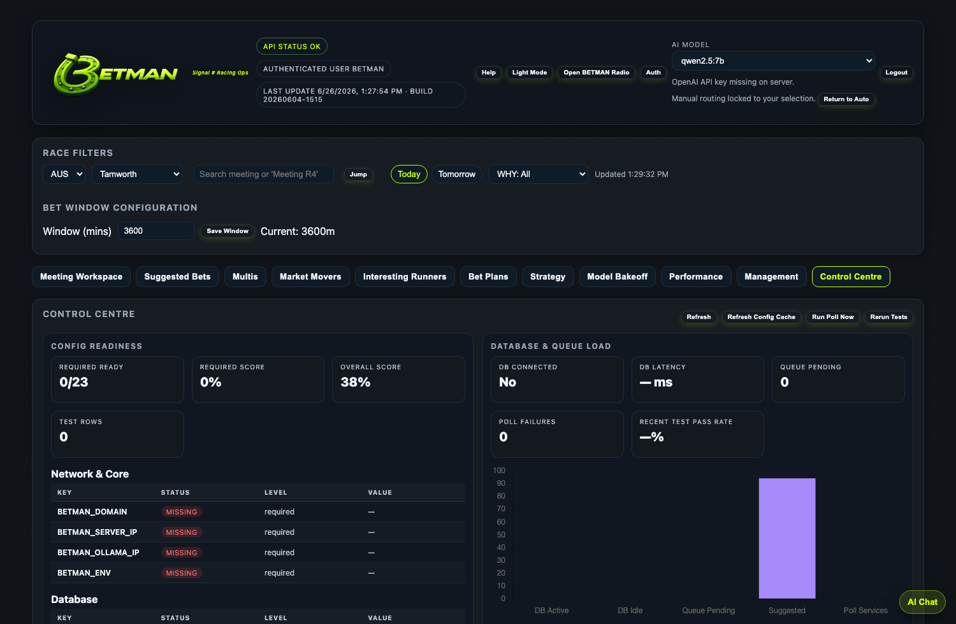Viewport: 956px width, 624px height.
Task: Open the WHY: All filter dropdown
Action: pyautogui.click(x=538, y=174)
